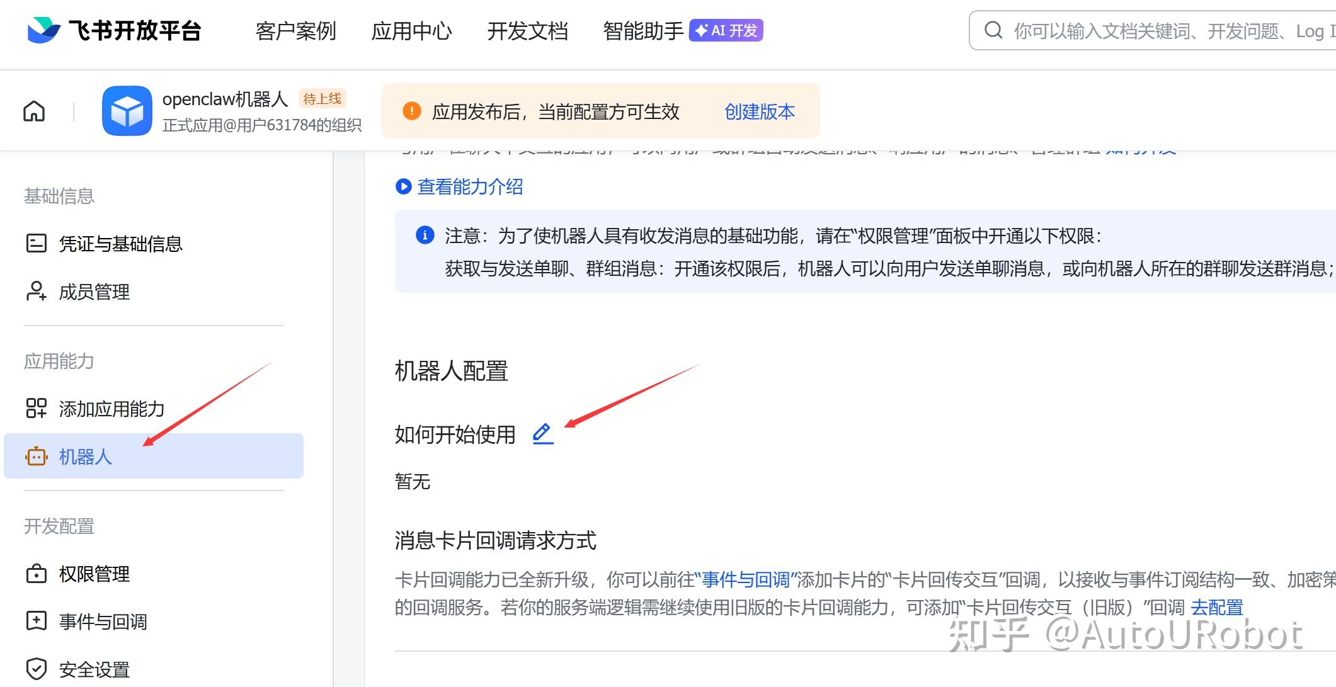Click the 创建版本 link
1336x687 pixels.
(759, 111)
